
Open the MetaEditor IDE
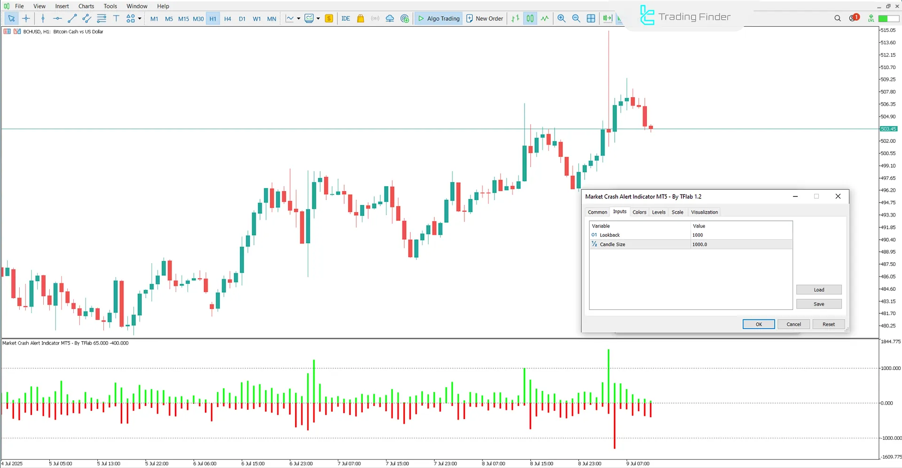coord(346,18)
